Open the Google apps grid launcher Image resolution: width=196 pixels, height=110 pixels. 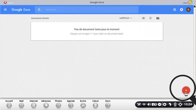point(175,10)
